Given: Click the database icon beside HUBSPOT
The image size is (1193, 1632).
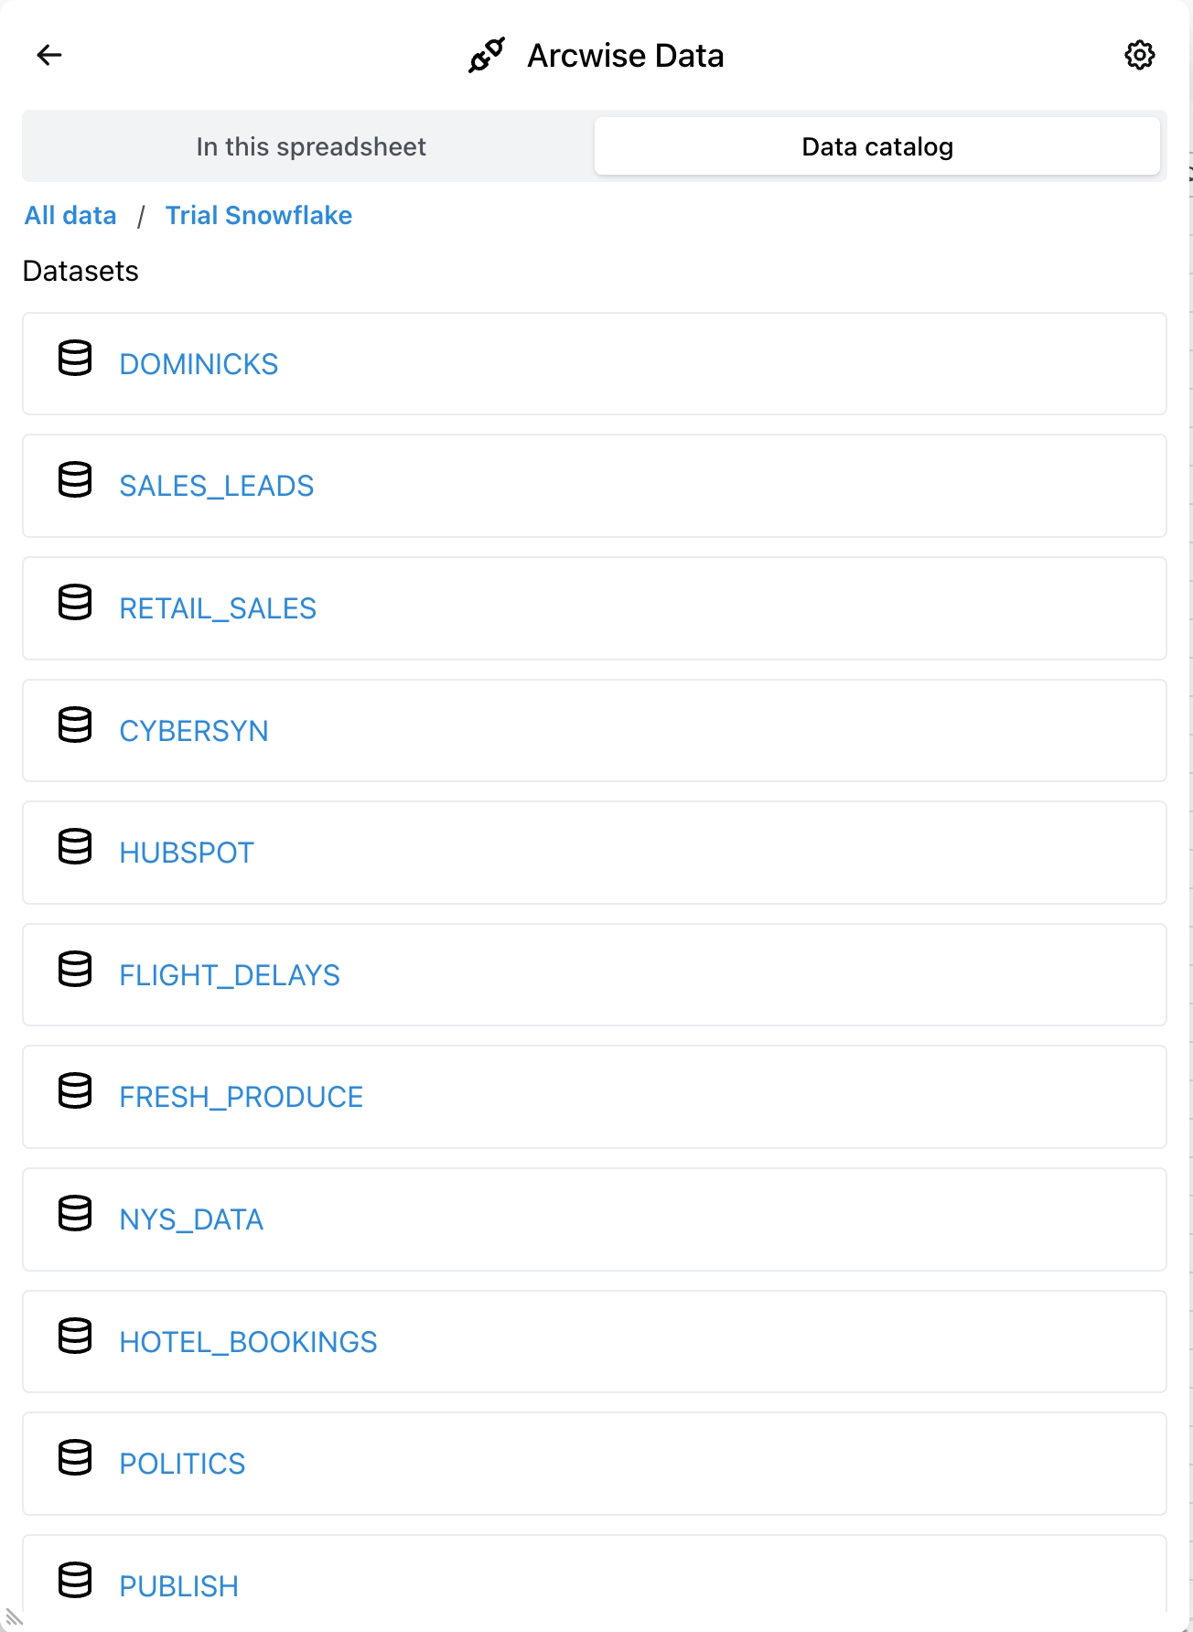Looking at the screenshot, I should point(75,847).
